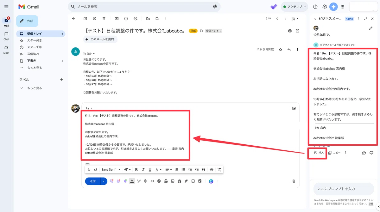Toggle italic formatting in reply
380x212 pixels.
143,170
